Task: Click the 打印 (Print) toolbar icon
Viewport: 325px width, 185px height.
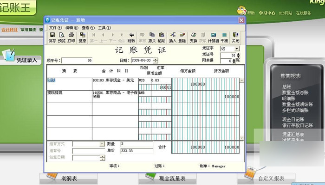Action: tap(71, 37)
